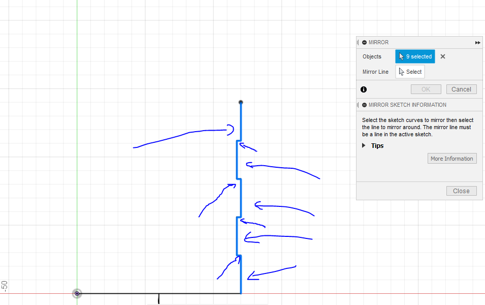Expand the Tips disclosure triangle

click(364, 145)
